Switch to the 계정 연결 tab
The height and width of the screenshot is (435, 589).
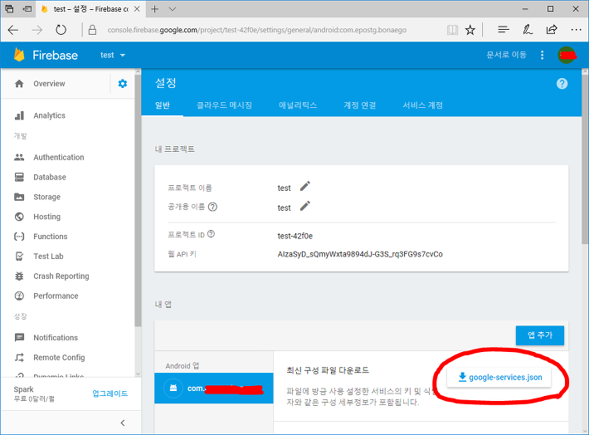[x=360, y=105]
